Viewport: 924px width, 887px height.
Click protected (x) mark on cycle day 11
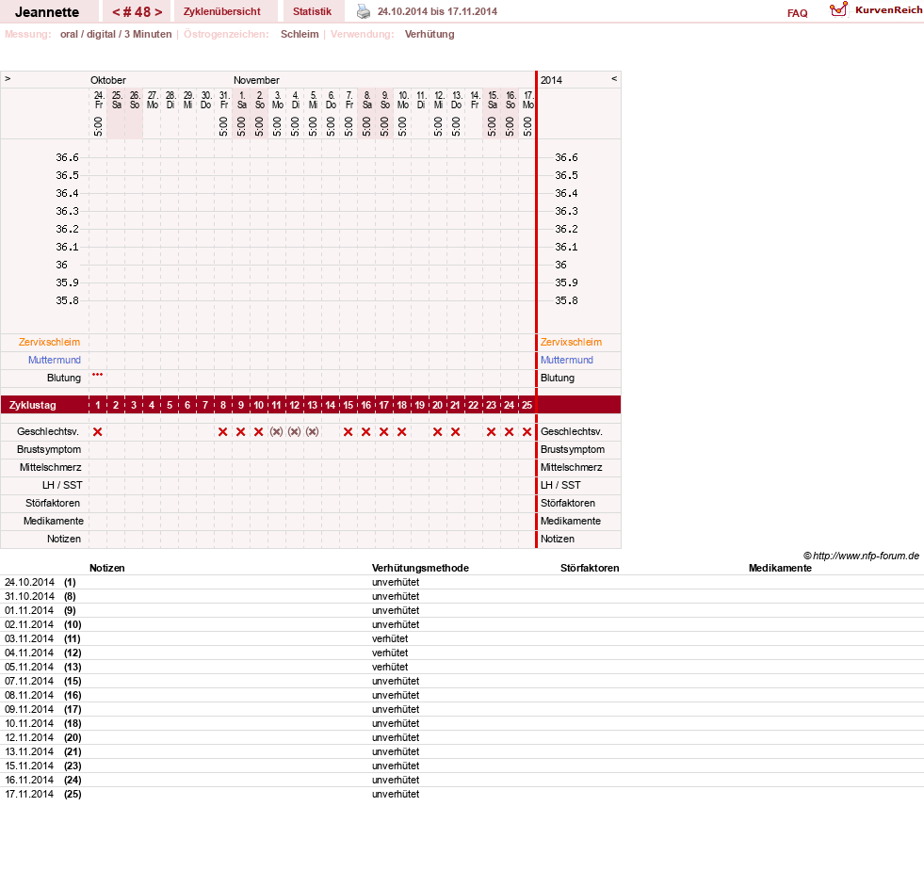coord(276,431)
